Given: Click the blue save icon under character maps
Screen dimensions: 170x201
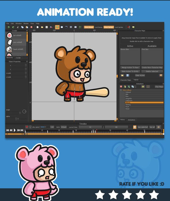Looking at the screenshot, I should 128,75.
